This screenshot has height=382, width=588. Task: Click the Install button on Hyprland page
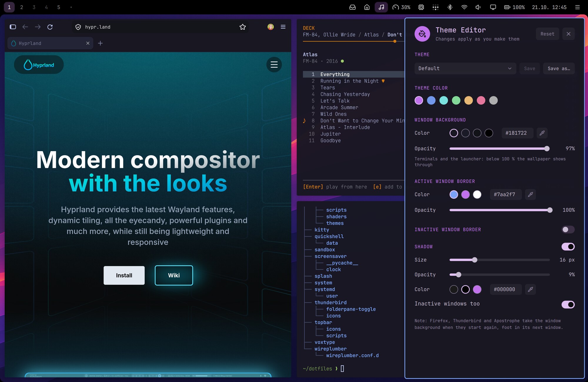(x=124, y=275)
